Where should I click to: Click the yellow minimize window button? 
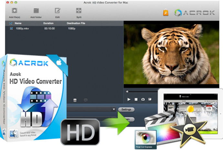tap(12, 2)
